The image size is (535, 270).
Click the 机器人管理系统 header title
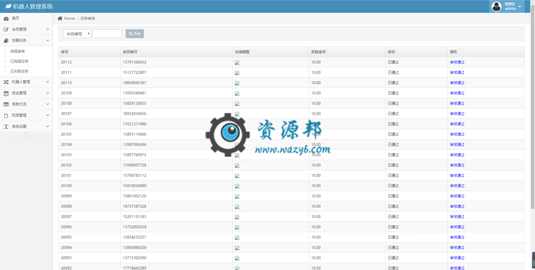[33, 6]
